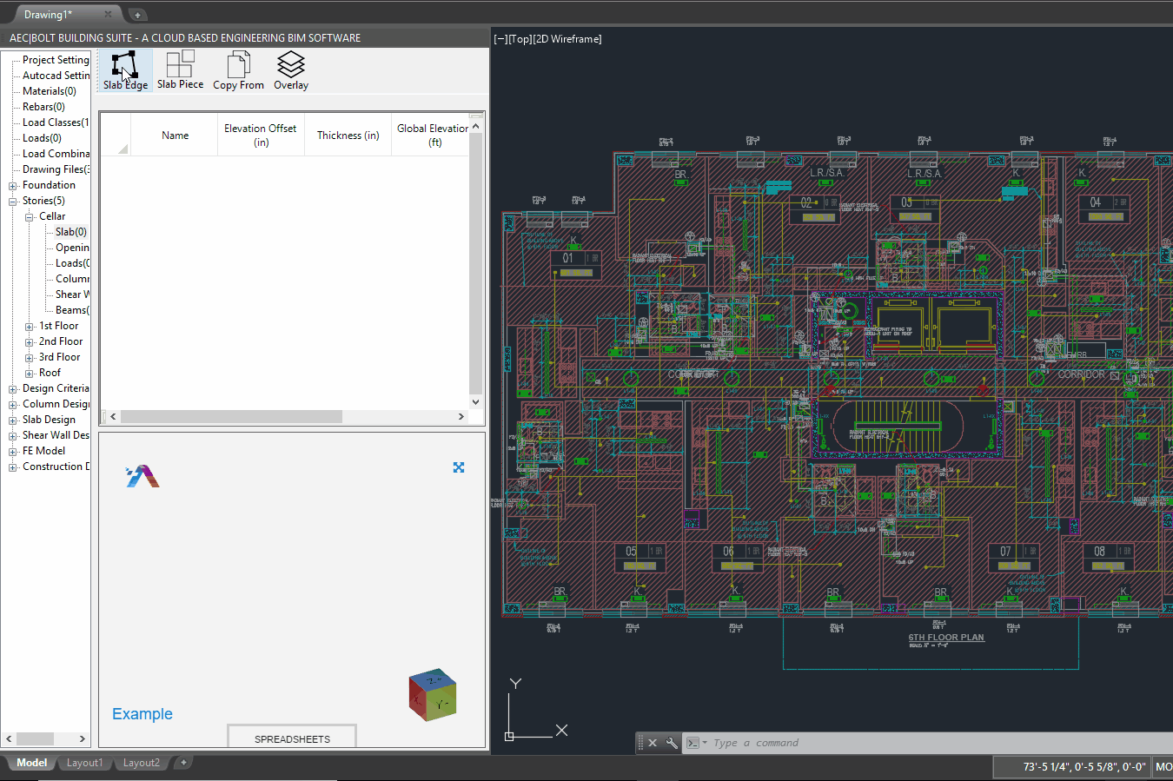Open the [2D Wireframe] visual style menu
The height and width of the screenshot is (781, 1173).
click(x=567, y=39)
